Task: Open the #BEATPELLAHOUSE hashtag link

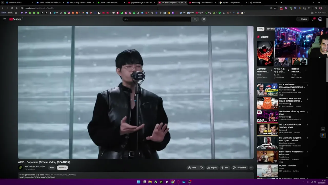Action: (x=68, y=175)
